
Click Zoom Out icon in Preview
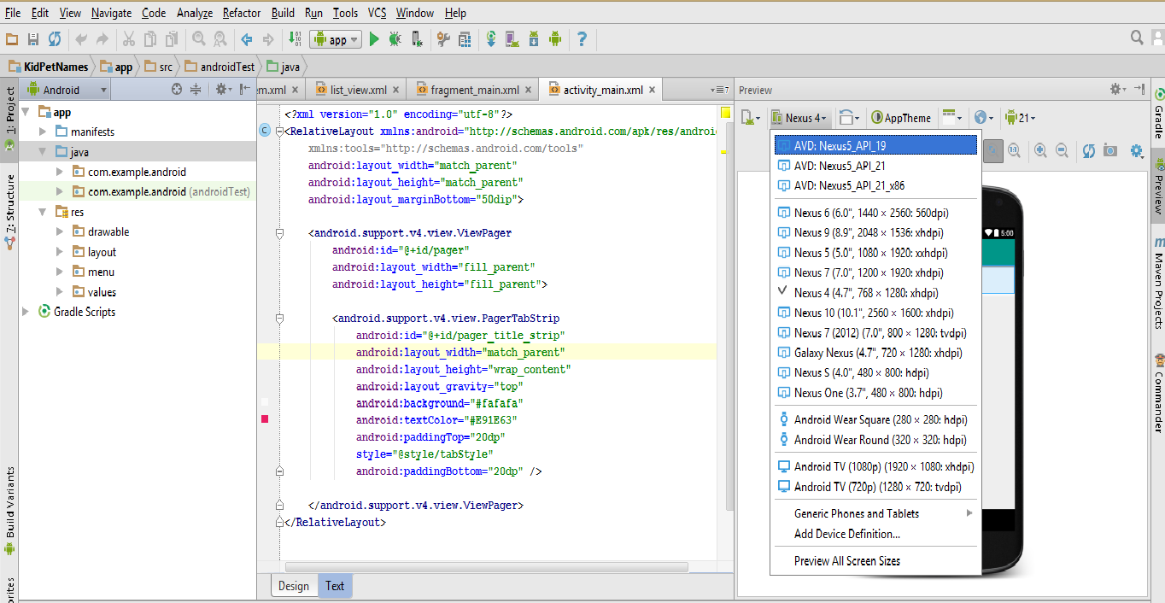pos(1062,150)
